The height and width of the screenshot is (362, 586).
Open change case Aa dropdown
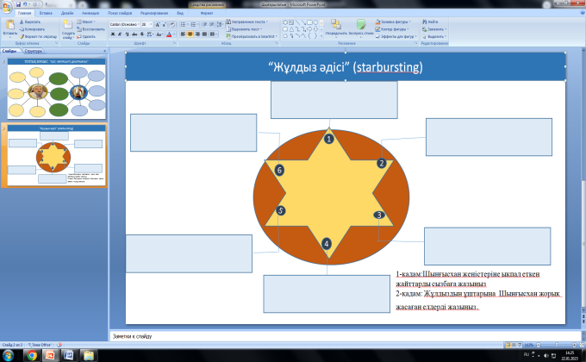tap(159, 34)
